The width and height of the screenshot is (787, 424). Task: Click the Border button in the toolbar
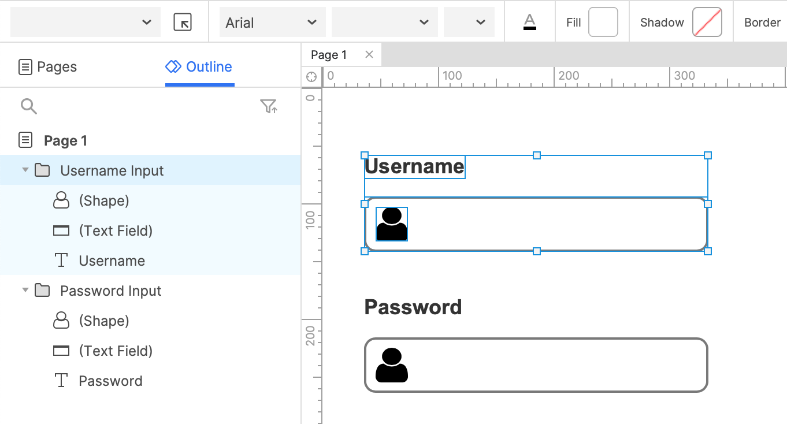tap(763, 22)
